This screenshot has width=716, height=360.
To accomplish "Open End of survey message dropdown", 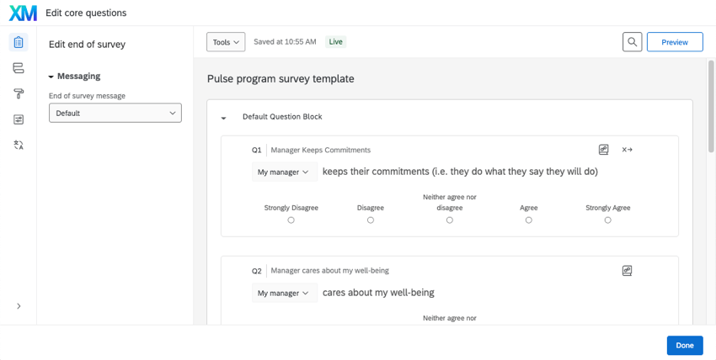I will (x=115, y=113).
